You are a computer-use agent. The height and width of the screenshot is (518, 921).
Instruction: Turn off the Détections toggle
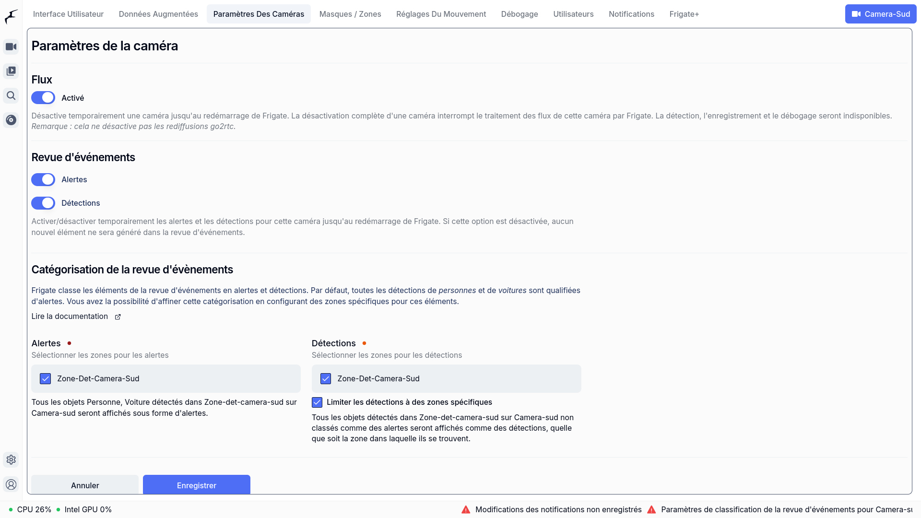click(x=43, y=203)
